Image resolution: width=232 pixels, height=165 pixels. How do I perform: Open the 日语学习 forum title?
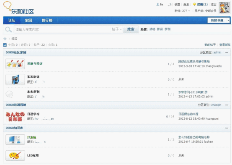(x=33, y=114)
